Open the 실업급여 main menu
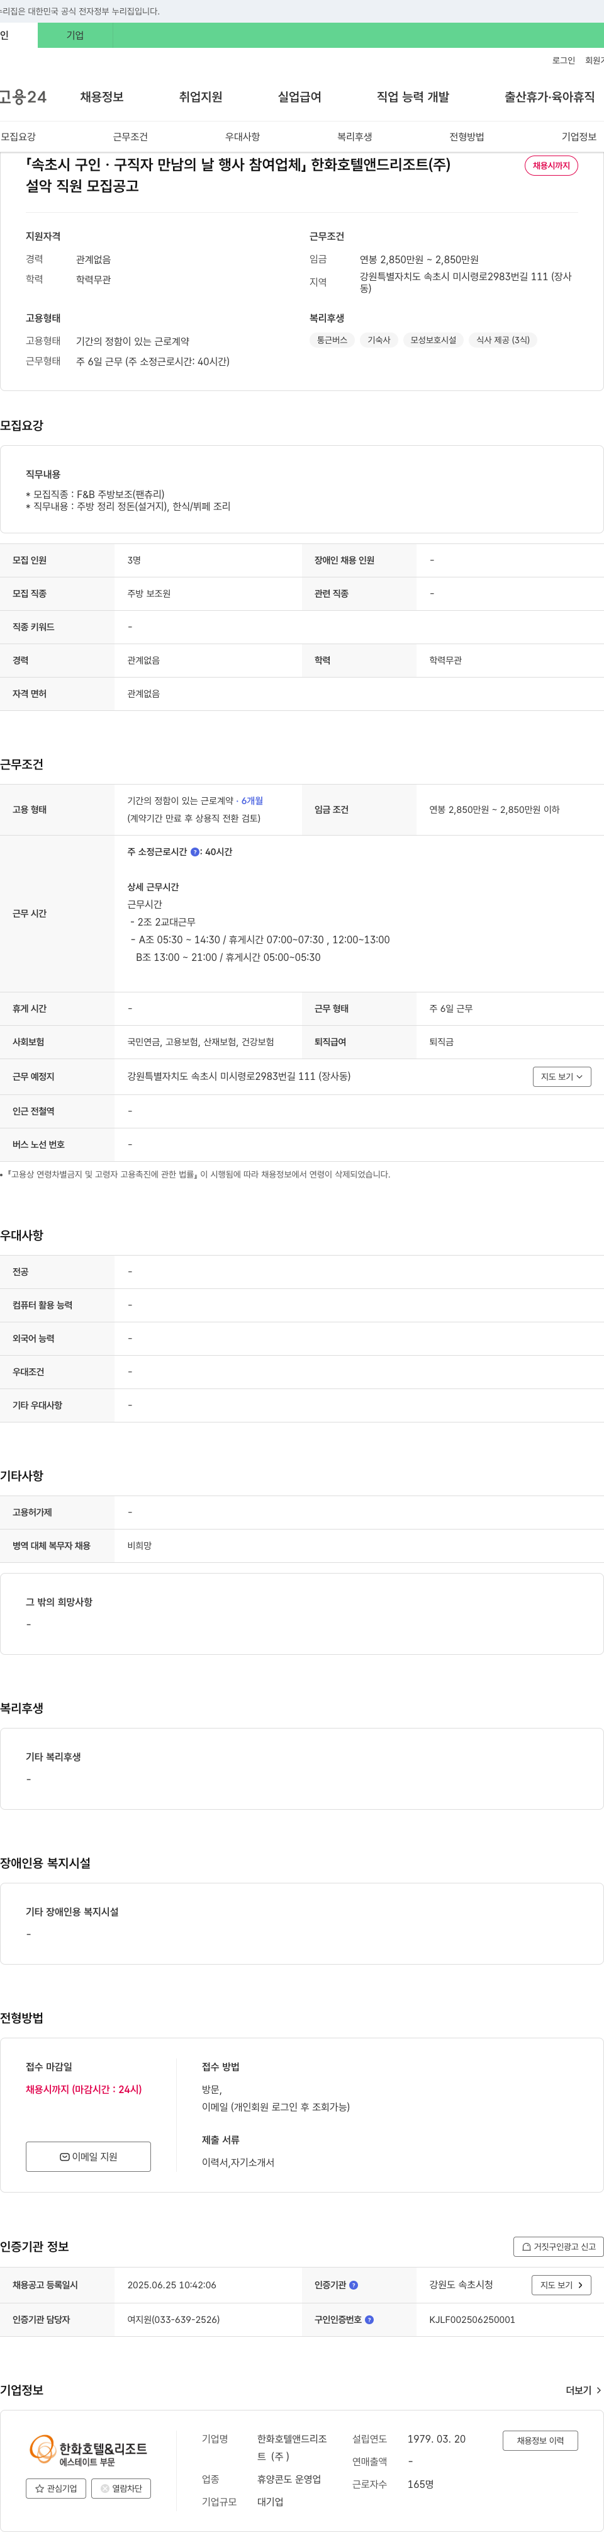The height and width of the screenshot is (2532, 604). [x=299, y=96]
